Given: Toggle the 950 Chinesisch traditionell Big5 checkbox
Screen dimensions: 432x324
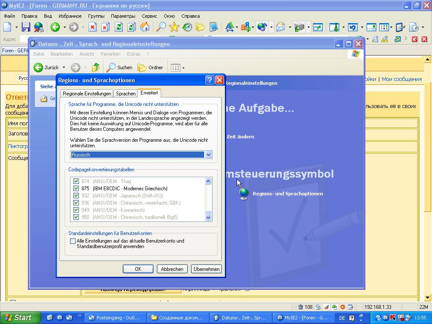Looking at the screenshot, I should [x=76, y=217].
